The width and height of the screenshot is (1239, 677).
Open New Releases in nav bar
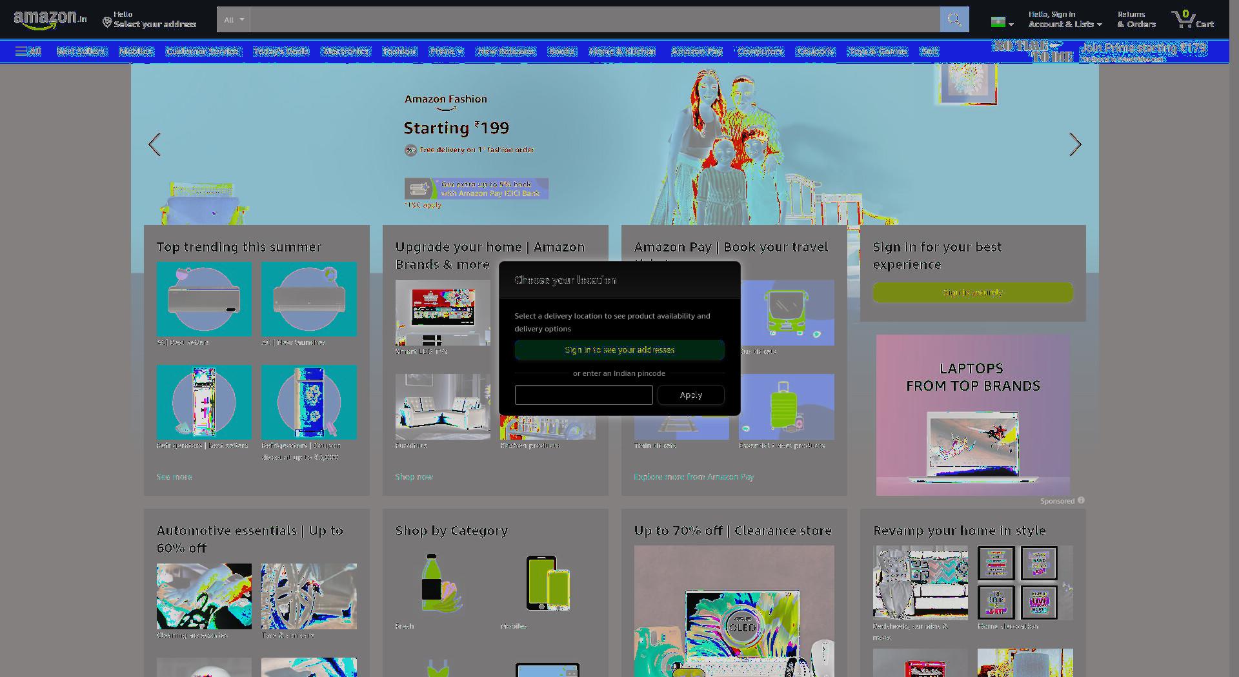[x=506, y=51]
